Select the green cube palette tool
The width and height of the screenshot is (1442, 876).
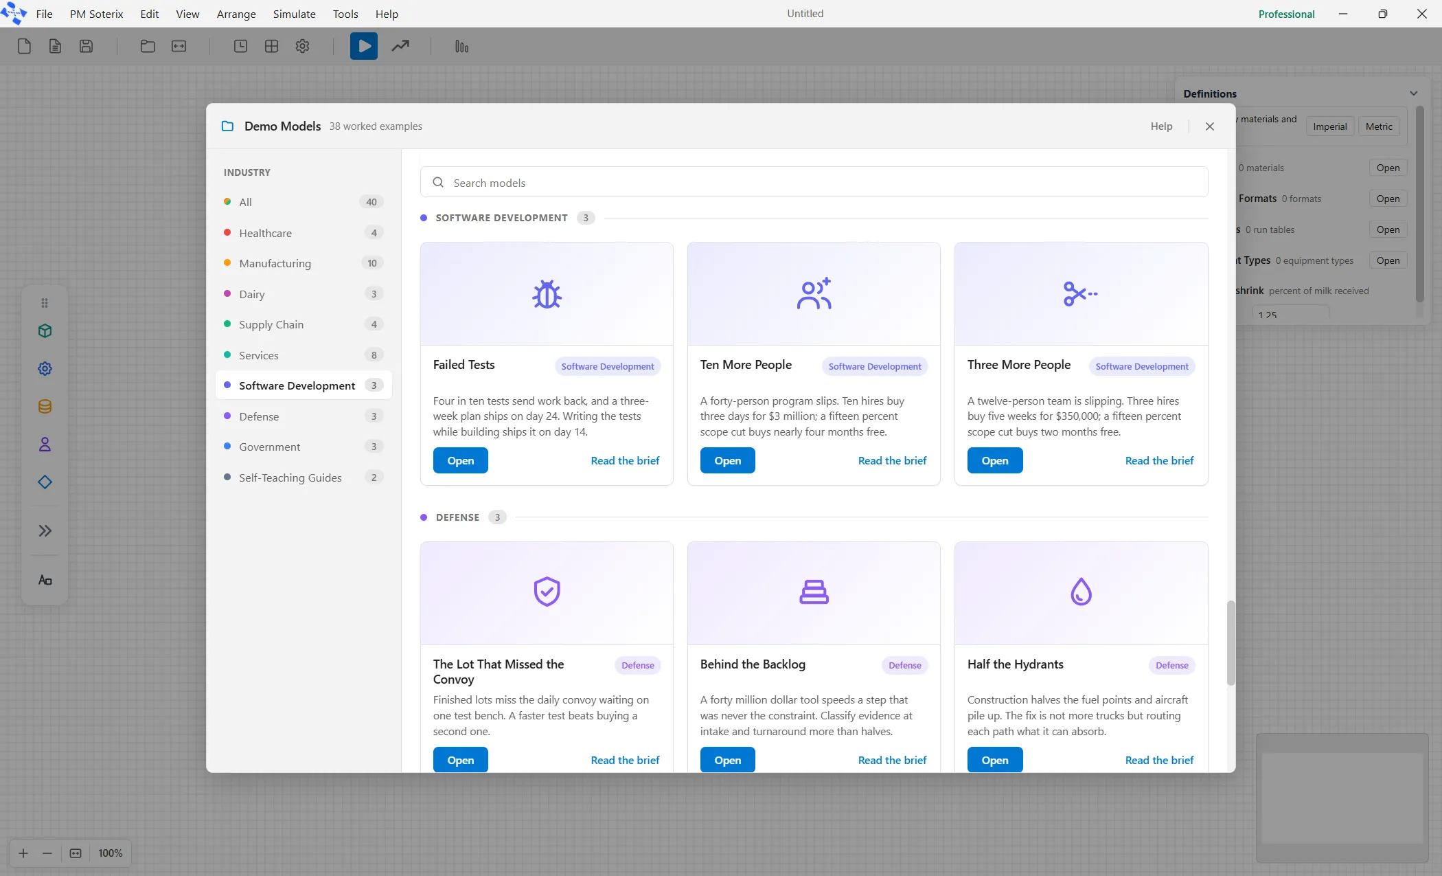pos(45,331)
